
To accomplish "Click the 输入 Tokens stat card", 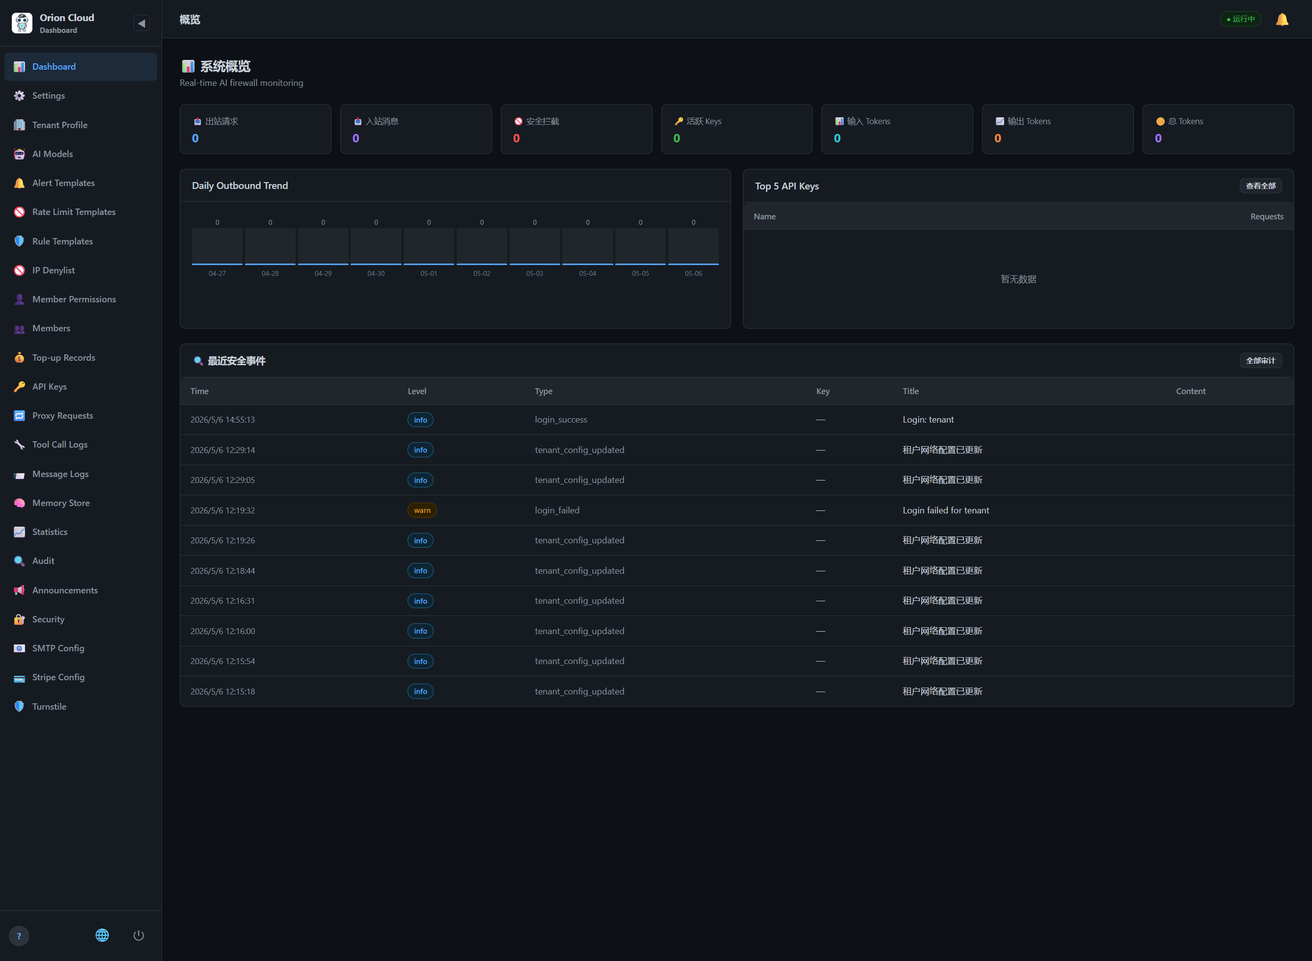I will (897, 129).
